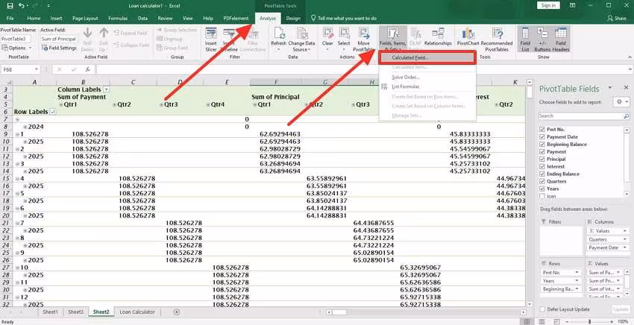Click the vertical scrollbar down arrow
634x325 pixels.
530,304
